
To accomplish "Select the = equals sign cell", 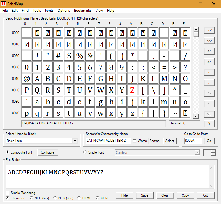I will click(164, 67).
